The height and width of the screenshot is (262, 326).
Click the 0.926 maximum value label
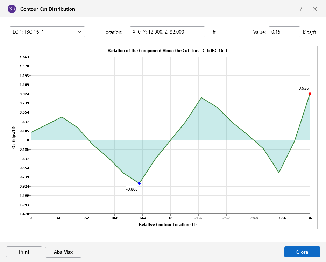point(304,88)
